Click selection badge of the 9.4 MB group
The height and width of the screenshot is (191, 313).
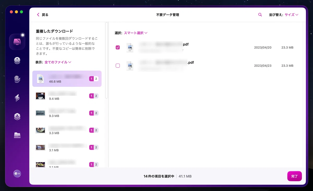click(x=94, y=96)
